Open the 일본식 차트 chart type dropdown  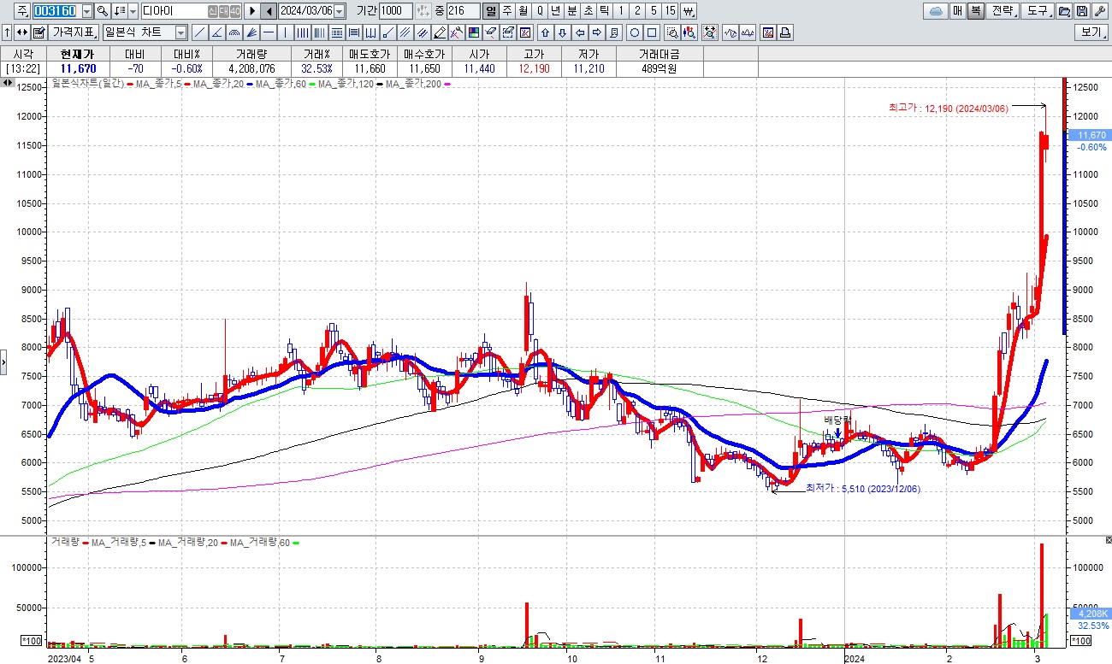[x=181, y=32]
